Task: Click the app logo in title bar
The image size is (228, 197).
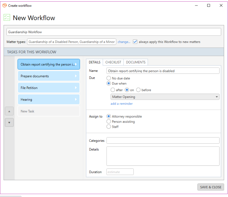Action: tap(5, 6)
